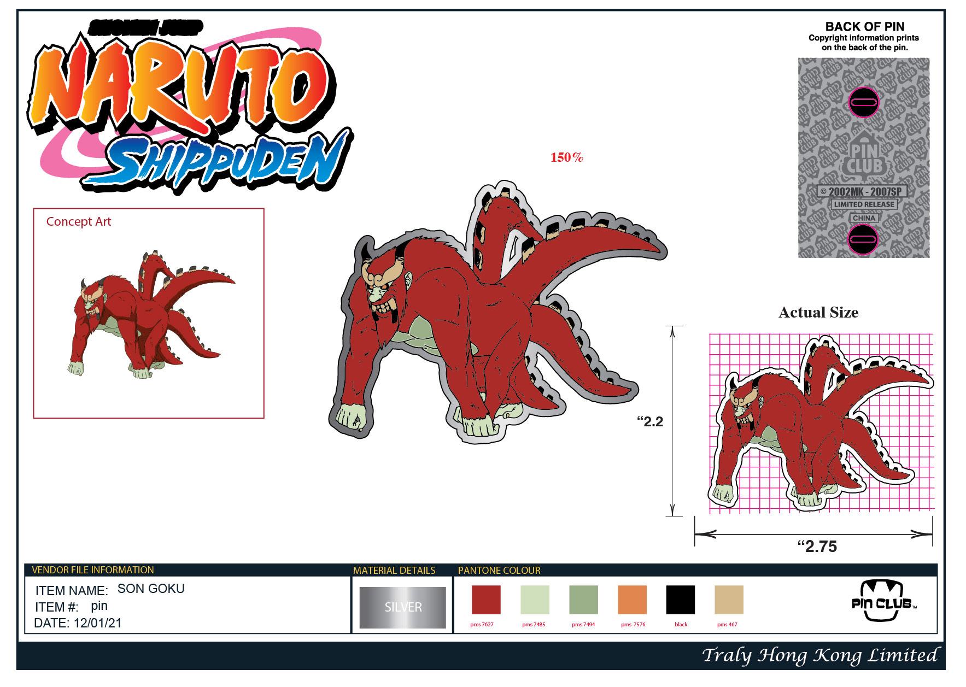Click the "Actual Size" heading
The height and width of the screenshot is (687, 966).
coord(818,312)
